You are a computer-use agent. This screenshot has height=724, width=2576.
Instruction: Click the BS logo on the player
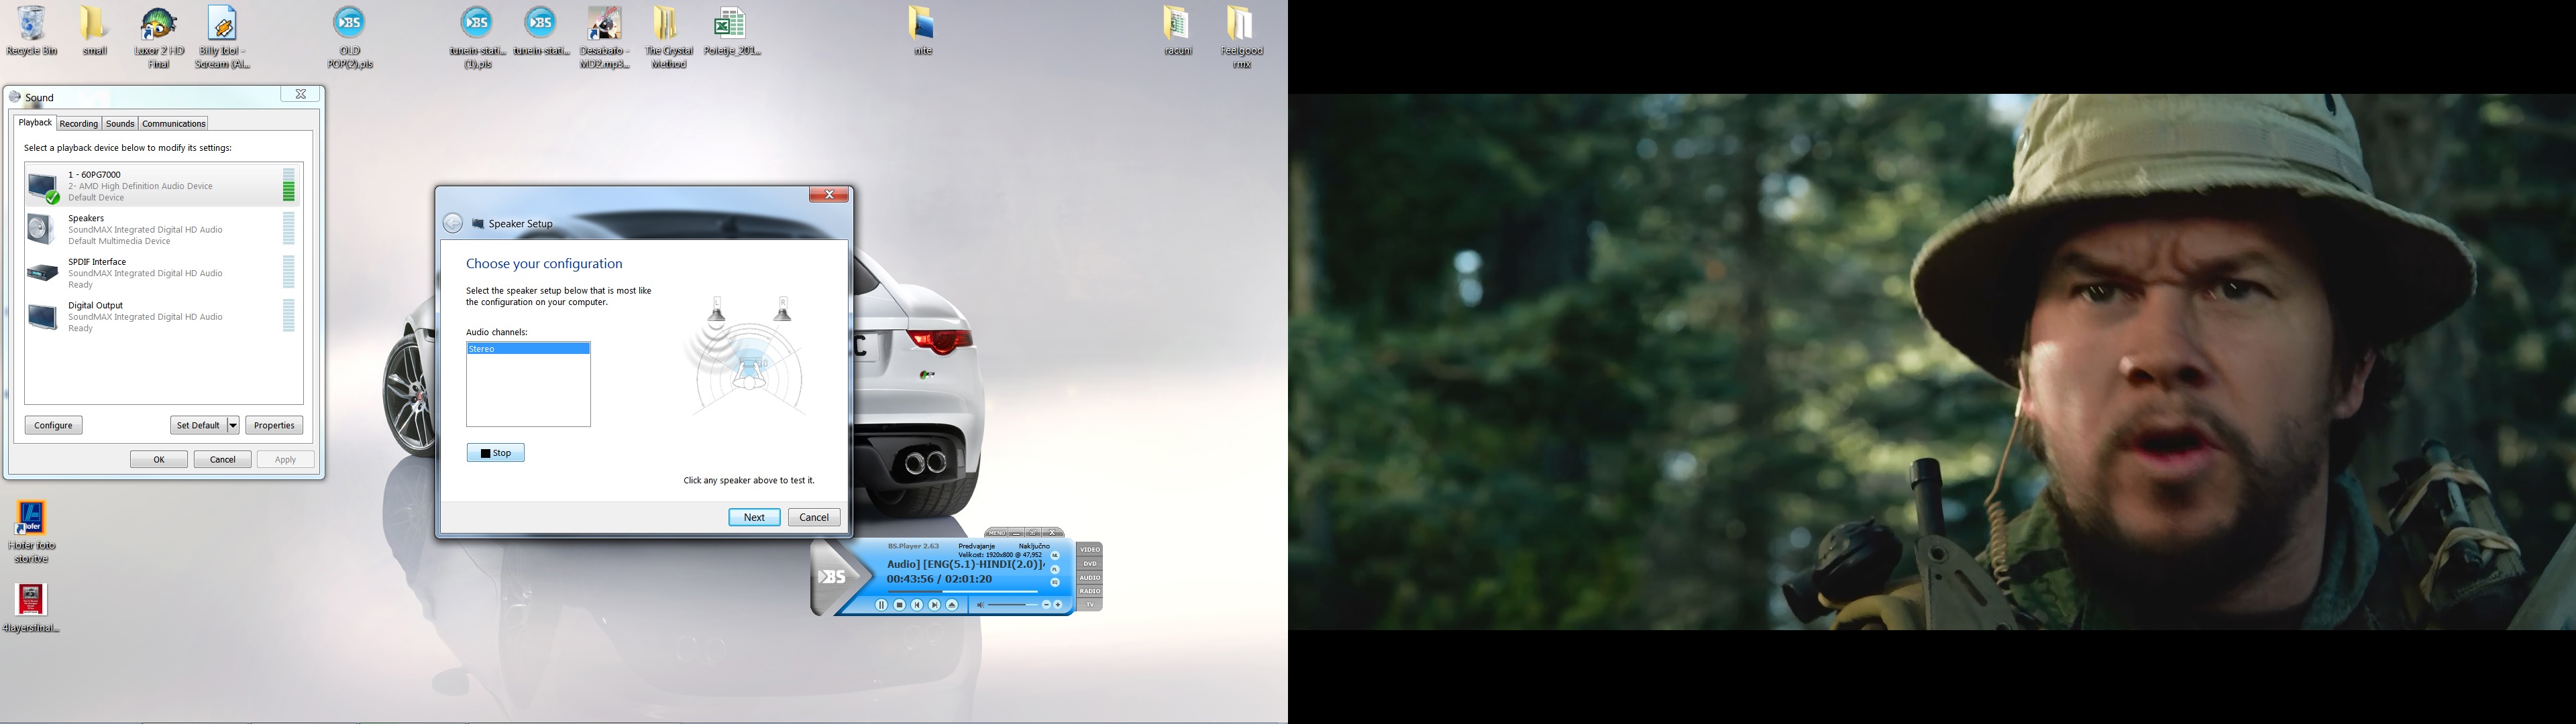point(832,577)
